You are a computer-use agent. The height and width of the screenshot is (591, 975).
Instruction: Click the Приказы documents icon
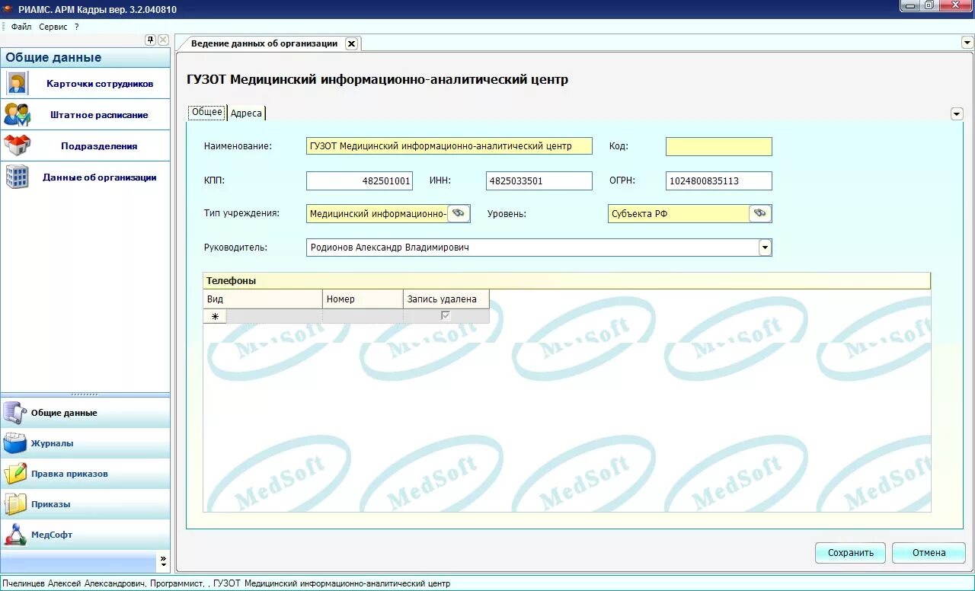click(x=14, y=503)
